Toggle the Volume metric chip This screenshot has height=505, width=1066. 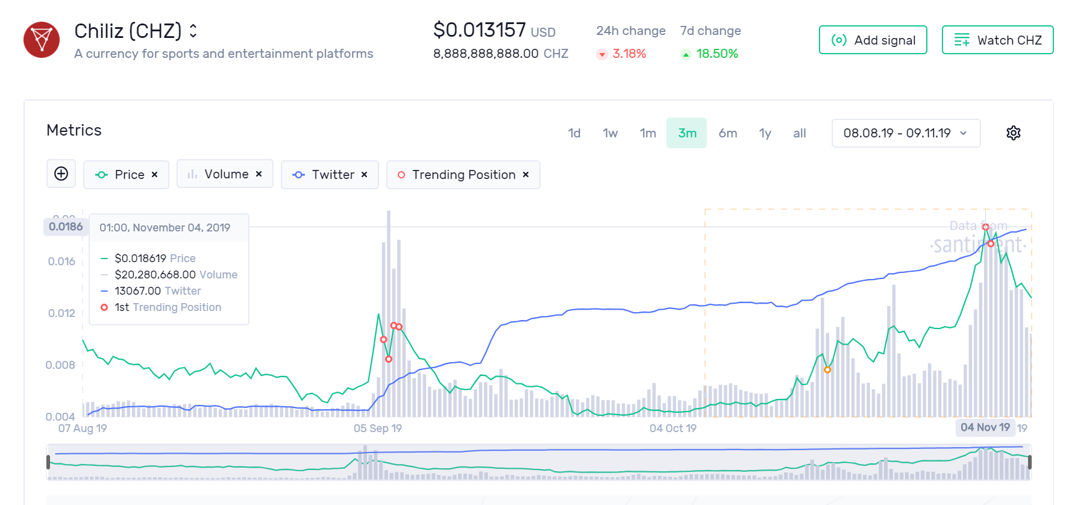coord(225,174)
